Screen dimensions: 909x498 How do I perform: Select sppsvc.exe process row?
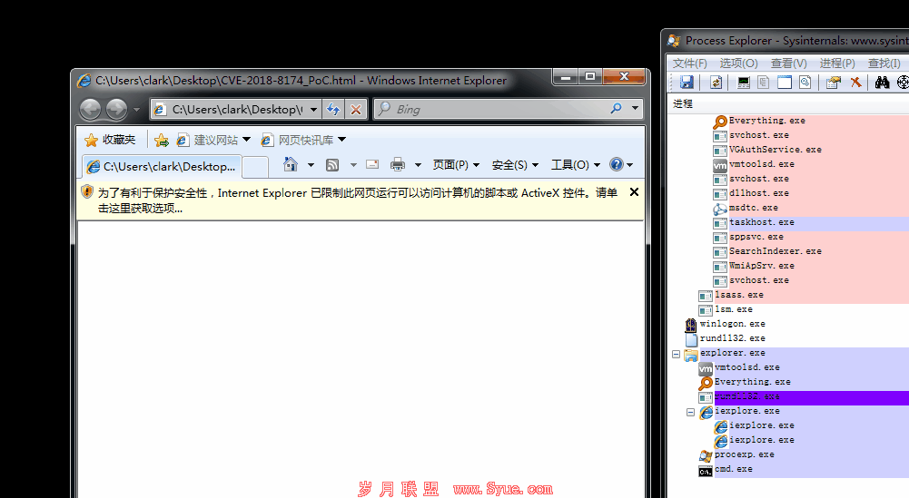(810, 237)
